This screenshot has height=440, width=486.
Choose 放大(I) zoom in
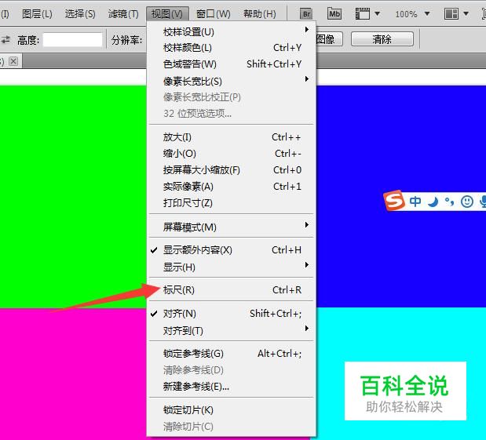[231, 137]
